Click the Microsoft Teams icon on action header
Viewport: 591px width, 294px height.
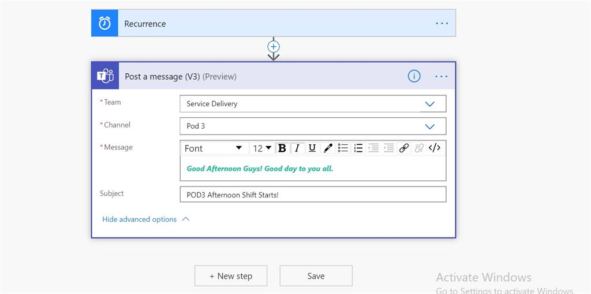pyautogui.click(x=105, y=76)
